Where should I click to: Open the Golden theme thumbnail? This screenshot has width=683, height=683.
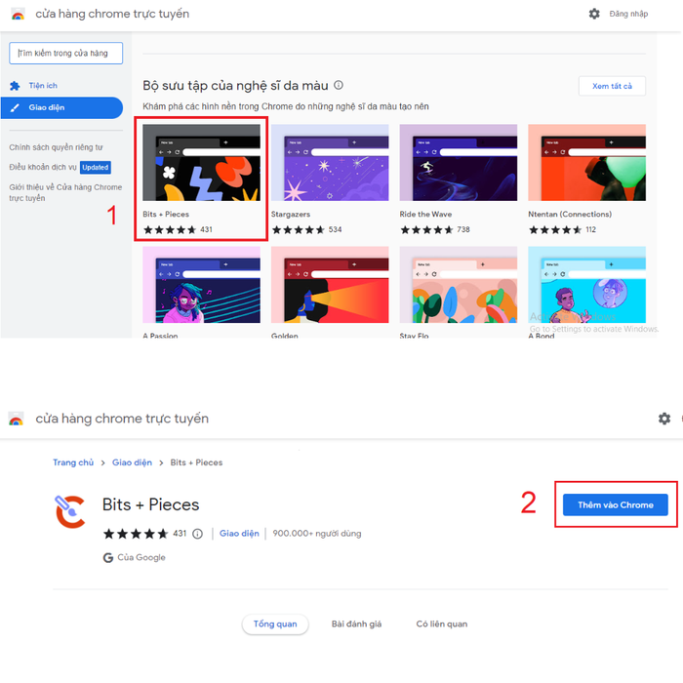pos(330,285)
